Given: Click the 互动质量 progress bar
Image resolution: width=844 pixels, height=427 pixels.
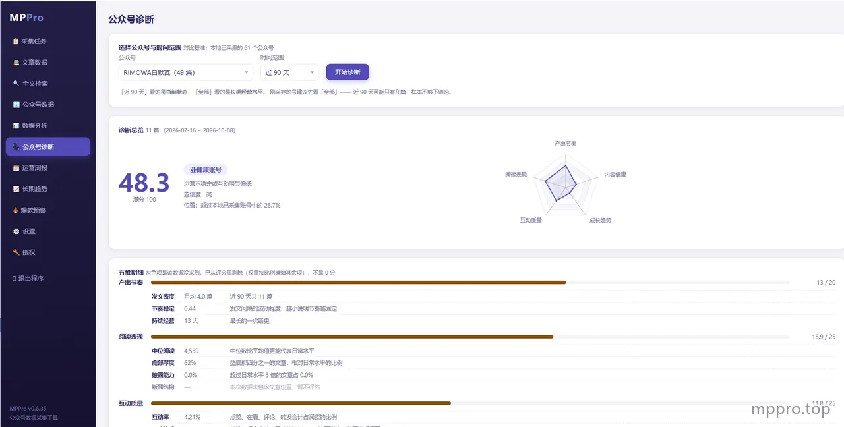Looking at the screenshot, I should (470, 403).
